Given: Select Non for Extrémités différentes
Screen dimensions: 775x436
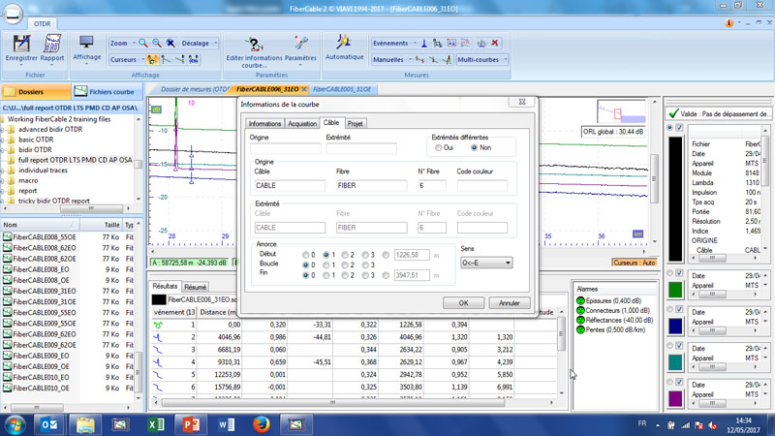Looking at the screenshot, I should coord(474,148).
